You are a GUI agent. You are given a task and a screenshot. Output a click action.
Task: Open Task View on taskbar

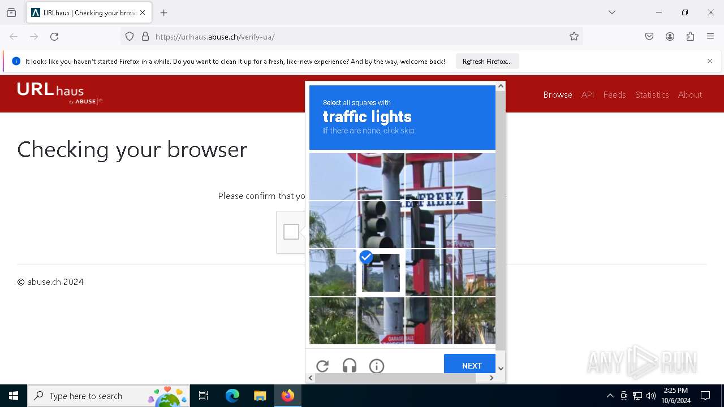(204, 396)
